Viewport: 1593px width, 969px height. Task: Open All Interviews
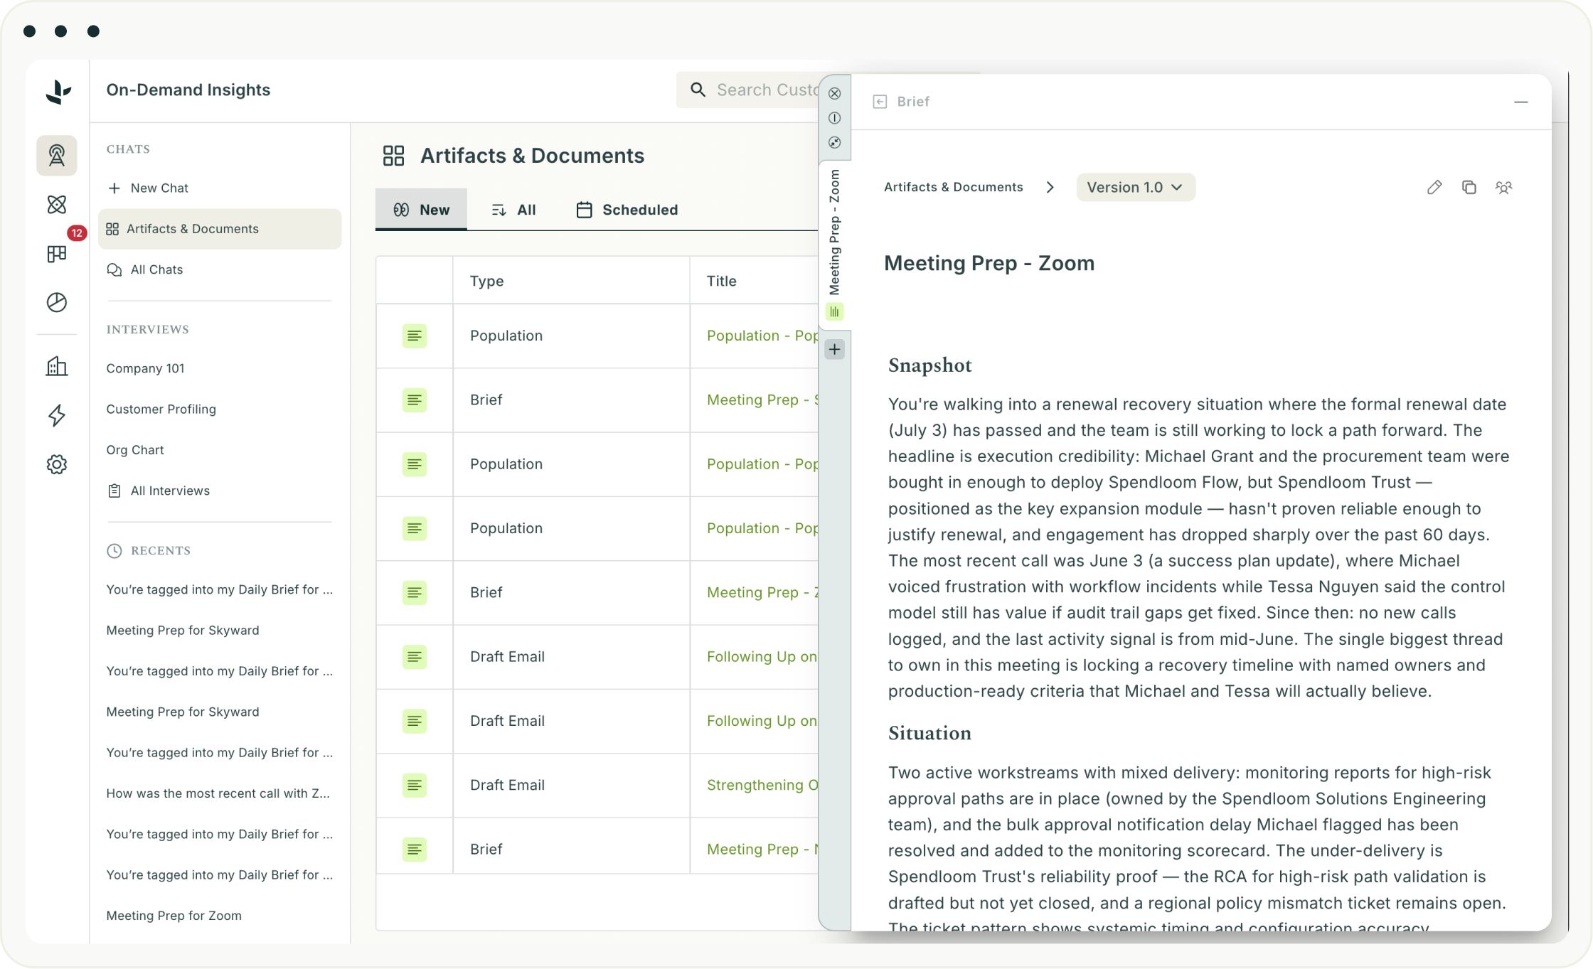[x=159, y=491]
